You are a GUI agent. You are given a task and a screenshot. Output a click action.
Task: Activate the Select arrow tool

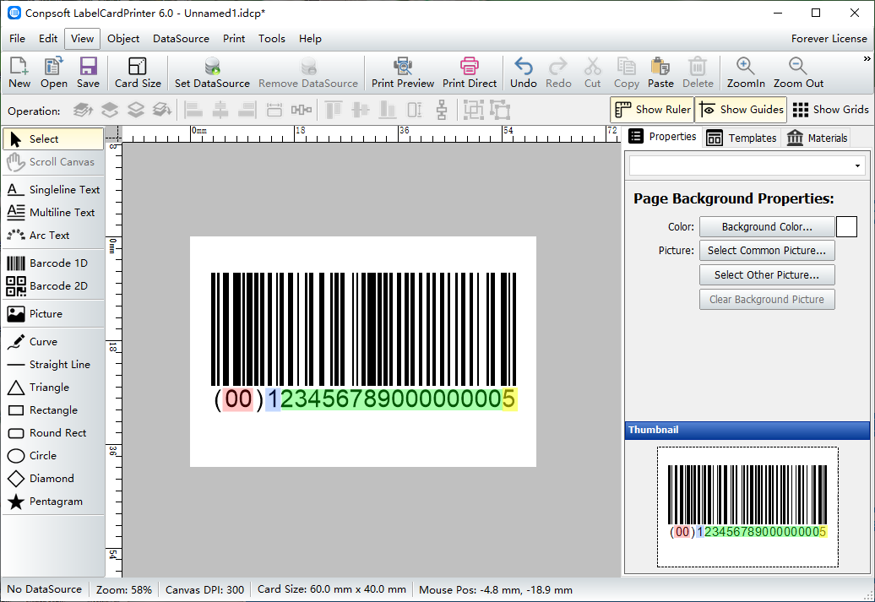point(53,139)
